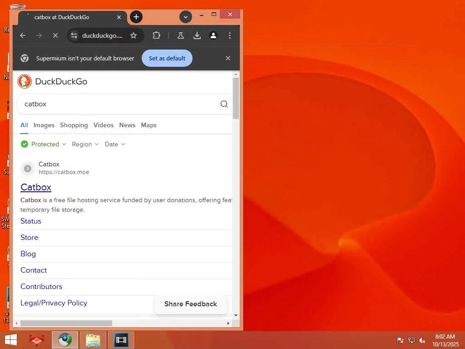Open the Windows Start button
Image resolution: width=465 pixels, height=349 pixels.
point(11,340)
